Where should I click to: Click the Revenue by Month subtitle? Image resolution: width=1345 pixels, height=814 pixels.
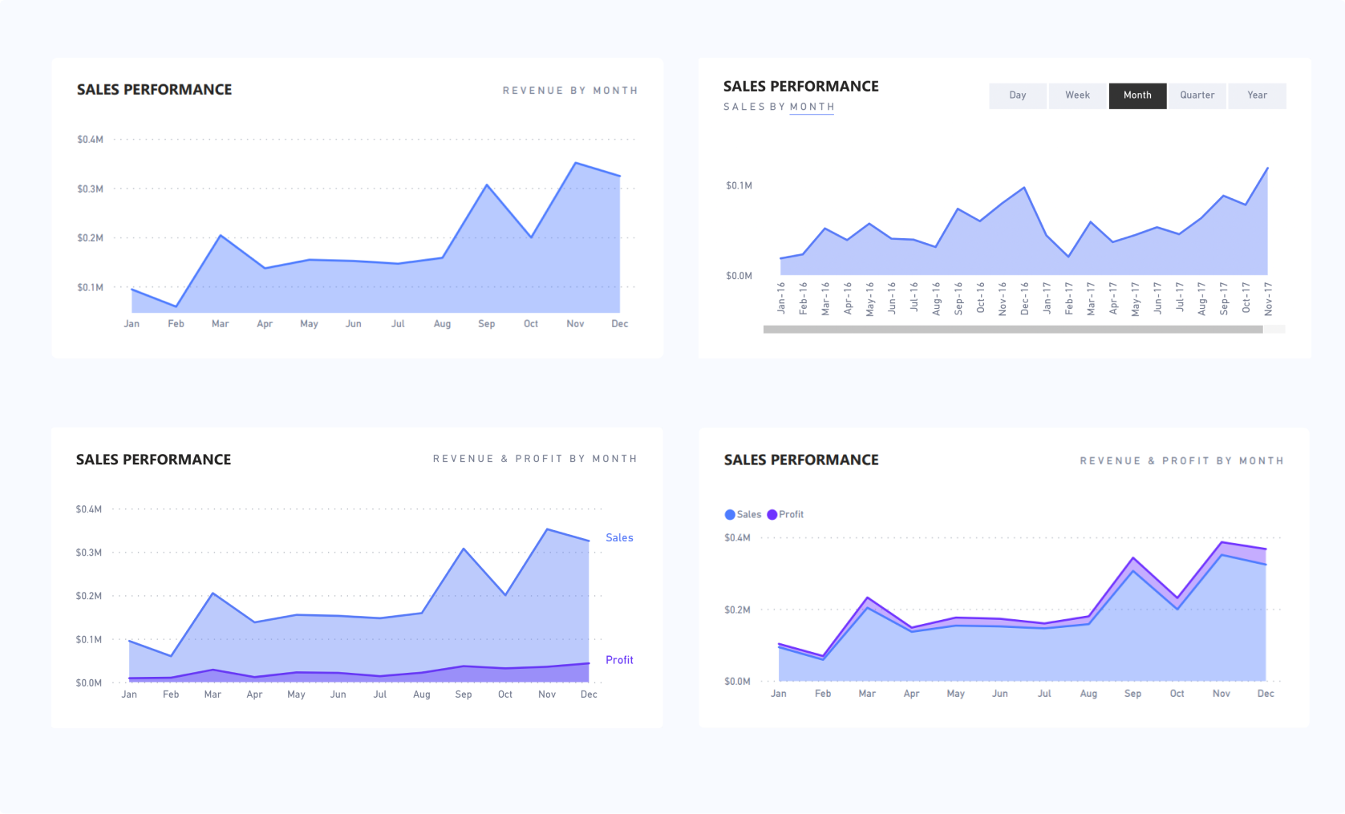[x=570, y=91]
